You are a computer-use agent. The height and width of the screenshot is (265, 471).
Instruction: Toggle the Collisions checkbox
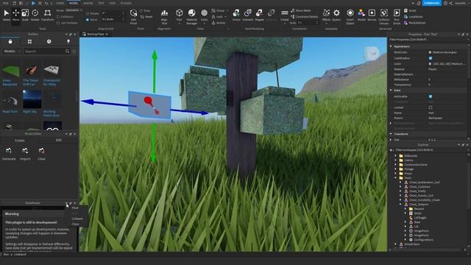click(x=58, y=17)
